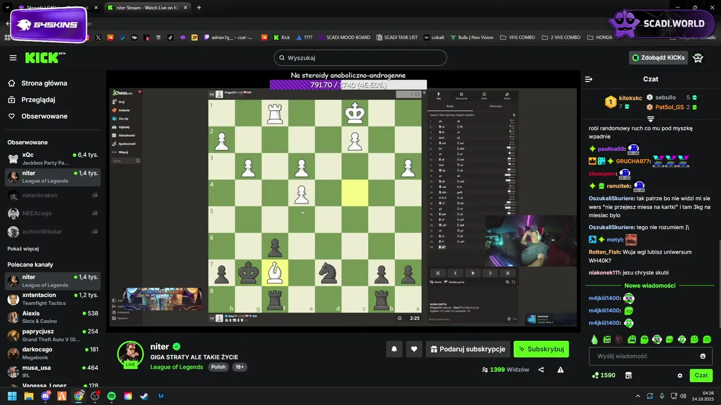Click the Zdobądź KICKs button
Image resolution: width=721 pixels, height=405 pixels.
click(x=658, y=57)
